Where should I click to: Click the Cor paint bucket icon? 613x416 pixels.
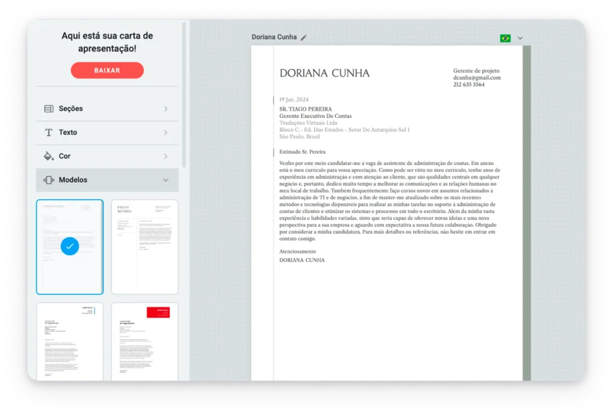coord(49,156)
